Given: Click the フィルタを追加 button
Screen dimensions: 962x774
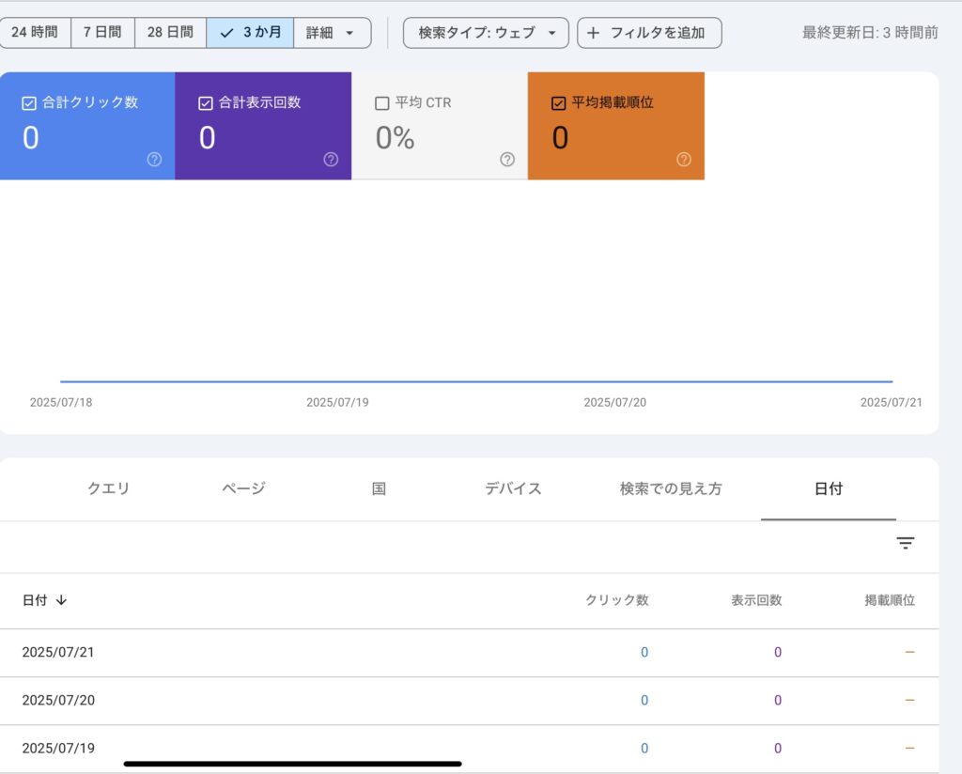Looking at the screenshot, I should [649, 33].
